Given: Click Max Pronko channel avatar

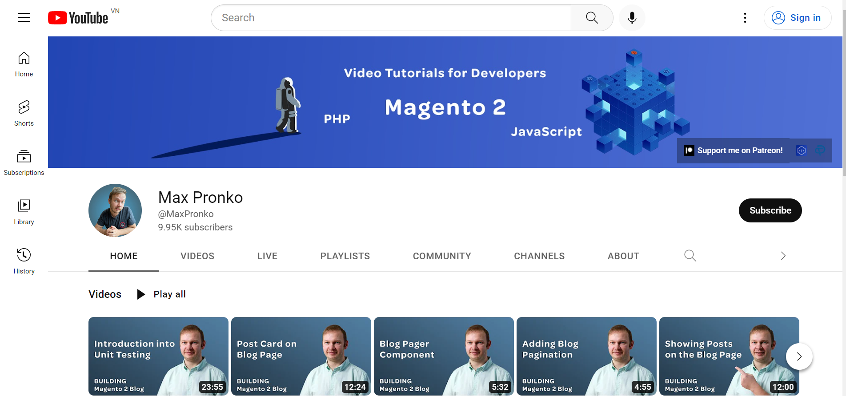Looking at the screenshot, I should tap(115, 210).
